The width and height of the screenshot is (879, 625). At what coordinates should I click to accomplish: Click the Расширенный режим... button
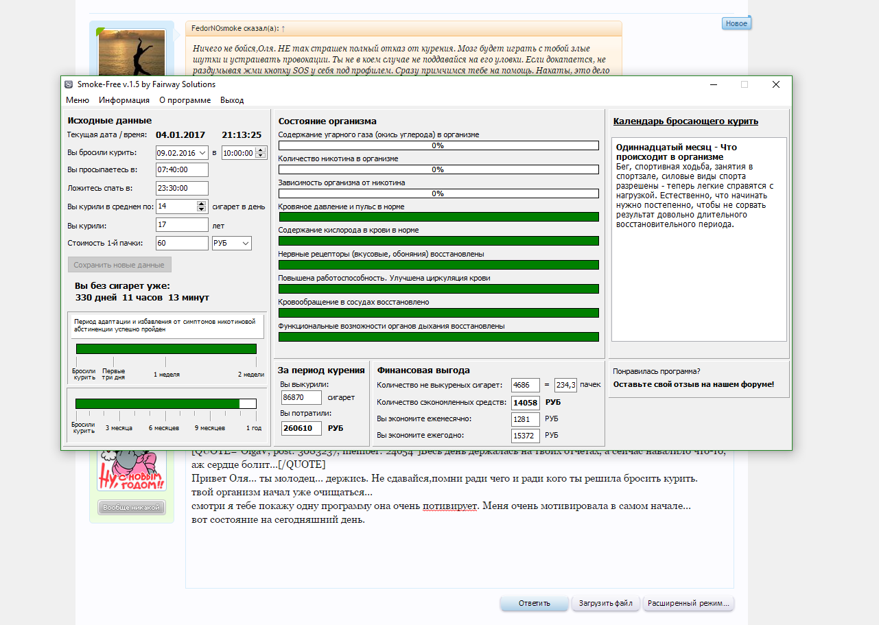click(688, 604)
